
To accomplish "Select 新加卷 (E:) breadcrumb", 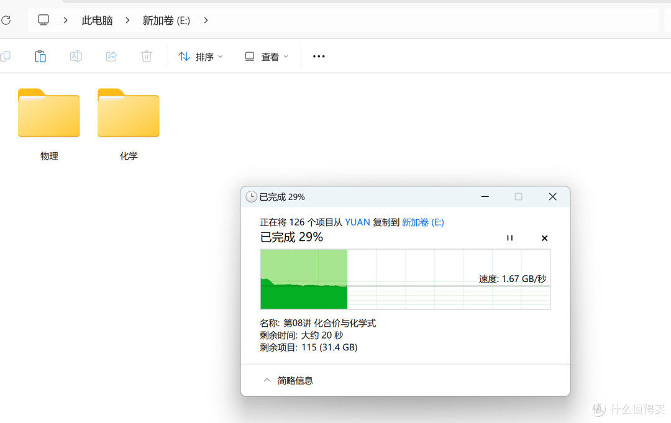I will click(167, 20).
